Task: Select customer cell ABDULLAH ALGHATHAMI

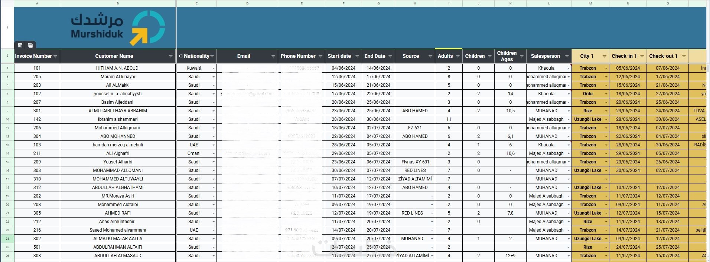Action: pyautogui.click(x=118, y=188)
